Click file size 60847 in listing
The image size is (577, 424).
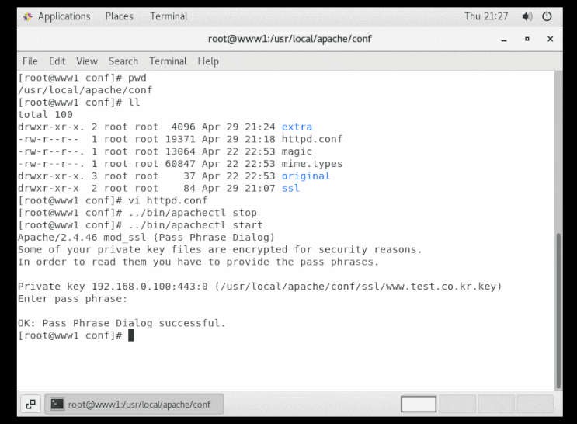[x=180, y=164]
